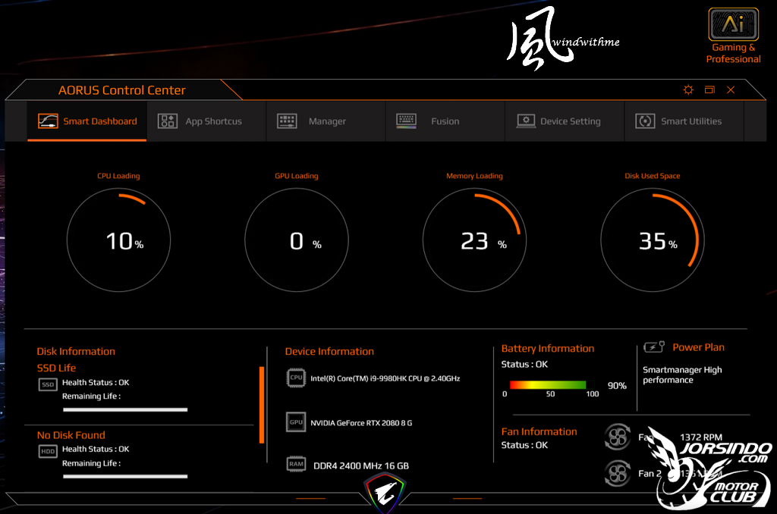Switch to the App Shortcus tab
This screenshot has height=514, width=777.
click(206, 121)
